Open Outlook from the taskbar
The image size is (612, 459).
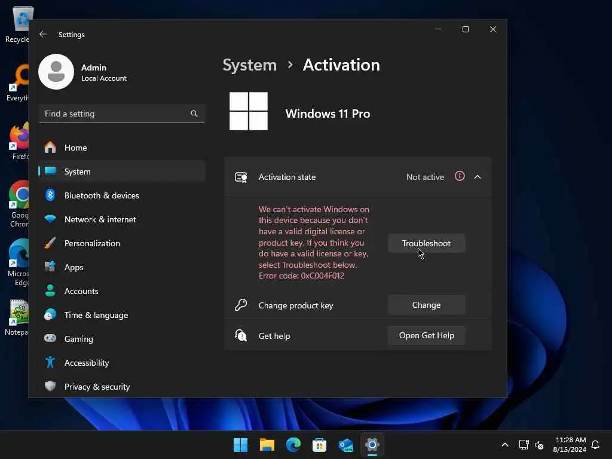(346, 445)
